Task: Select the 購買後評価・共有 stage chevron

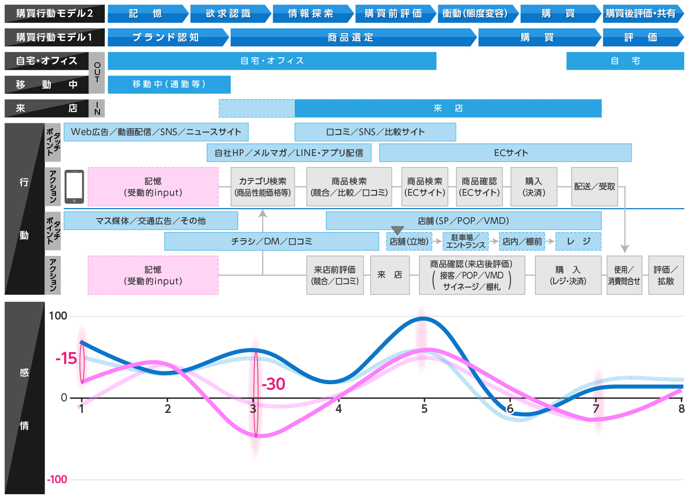Action: tap(641, 14)
